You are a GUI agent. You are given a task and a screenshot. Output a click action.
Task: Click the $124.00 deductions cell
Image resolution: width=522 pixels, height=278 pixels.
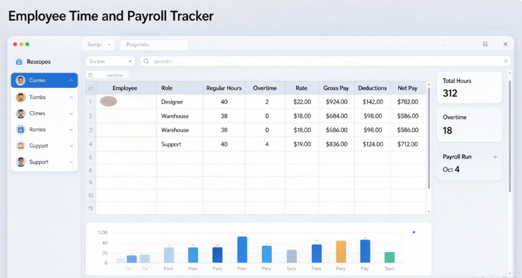[x=372, y=144]
